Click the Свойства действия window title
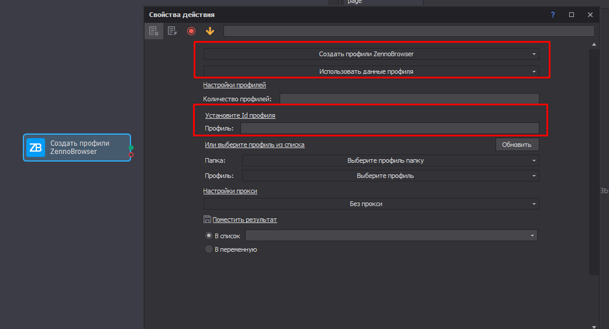Viewport: 609px width, 329px height. click(x=182, y=15)
